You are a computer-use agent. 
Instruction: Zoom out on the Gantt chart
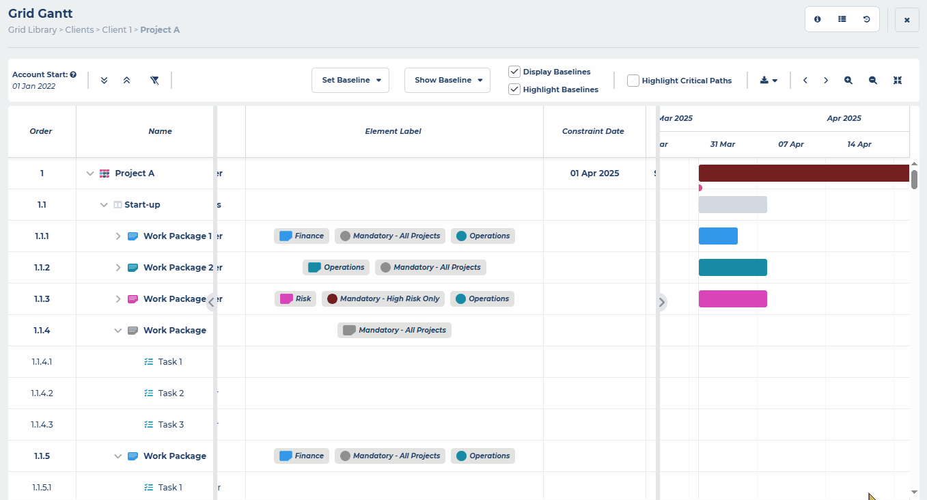[x=873, y=81]
